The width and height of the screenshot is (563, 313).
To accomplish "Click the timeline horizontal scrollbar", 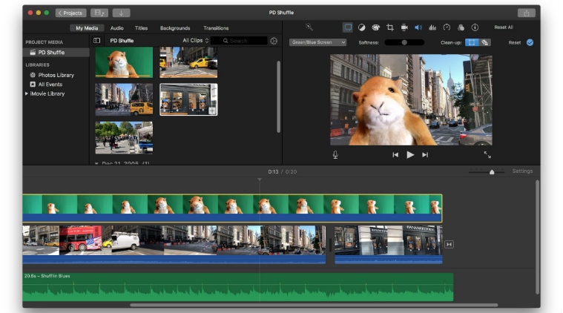I will (x=314, y=305).
